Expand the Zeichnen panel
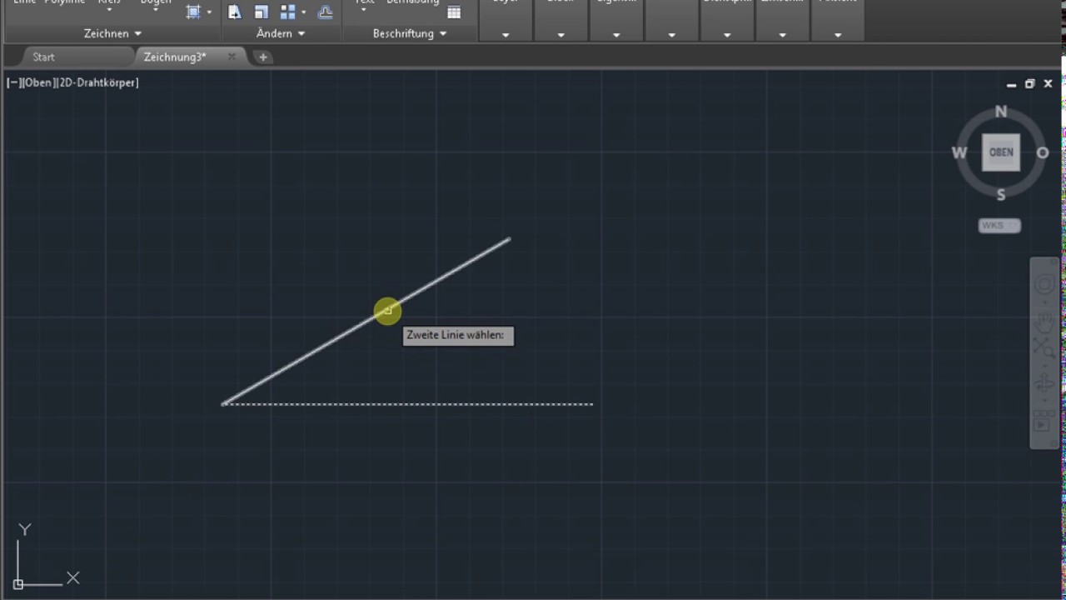1066x600 pixels. pos(112,33)
